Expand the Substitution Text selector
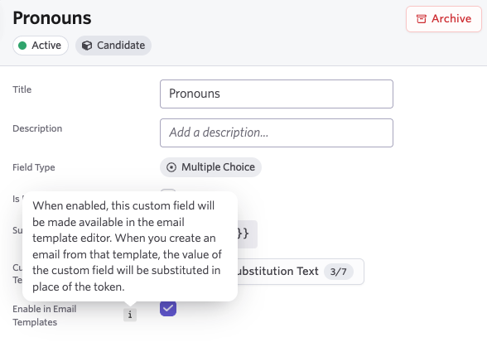 tap(301, 272)
